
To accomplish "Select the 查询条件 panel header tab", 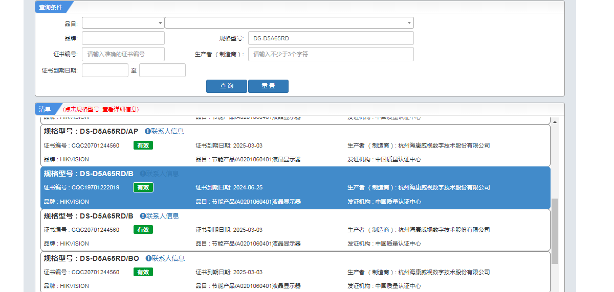I will [52, 7].
